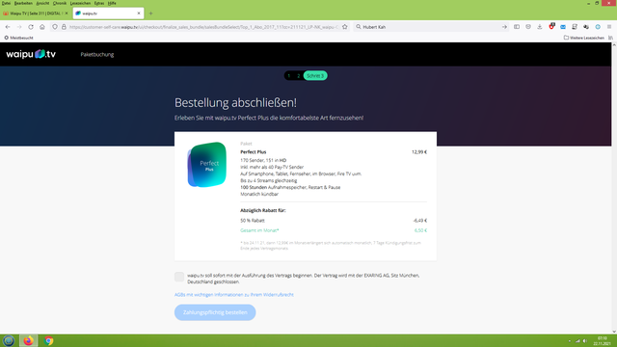The width and height of the screenshot is (617, 347).
Task: Click Paketbuchung in the header
Action: [97, 54]
